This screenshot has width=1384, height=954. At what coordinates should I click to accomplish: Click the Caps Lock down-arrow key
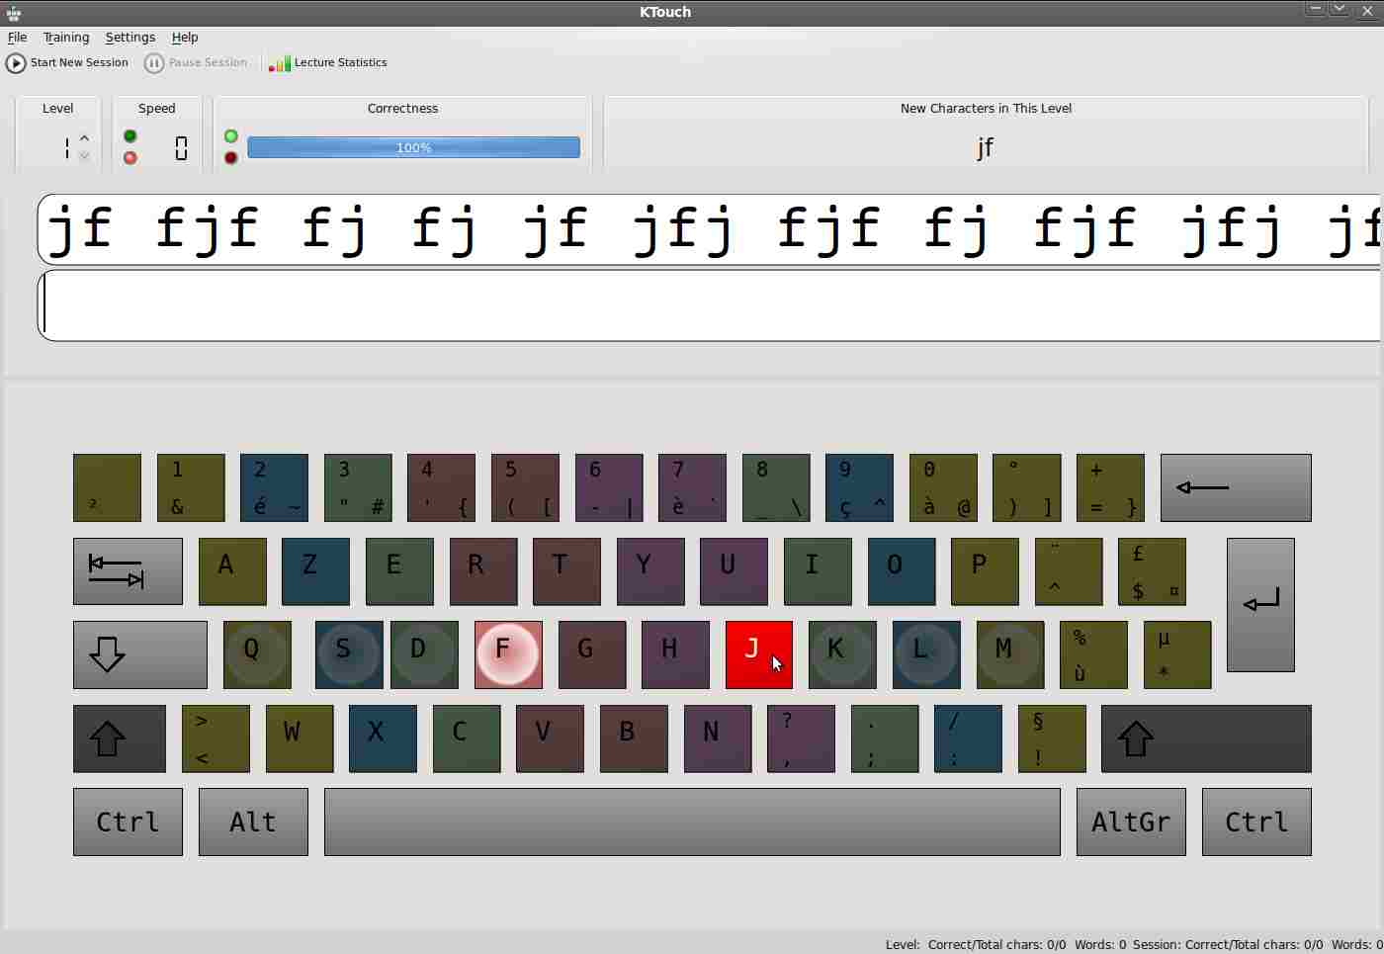point(139,654)
